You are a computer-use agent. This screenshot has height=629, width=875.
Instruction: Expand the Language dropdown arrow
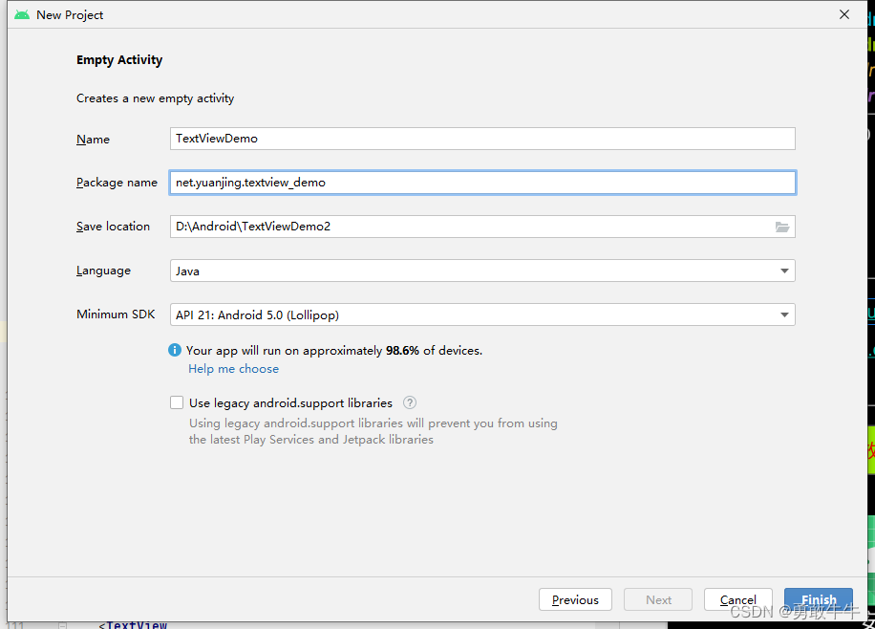coord(784,271)
